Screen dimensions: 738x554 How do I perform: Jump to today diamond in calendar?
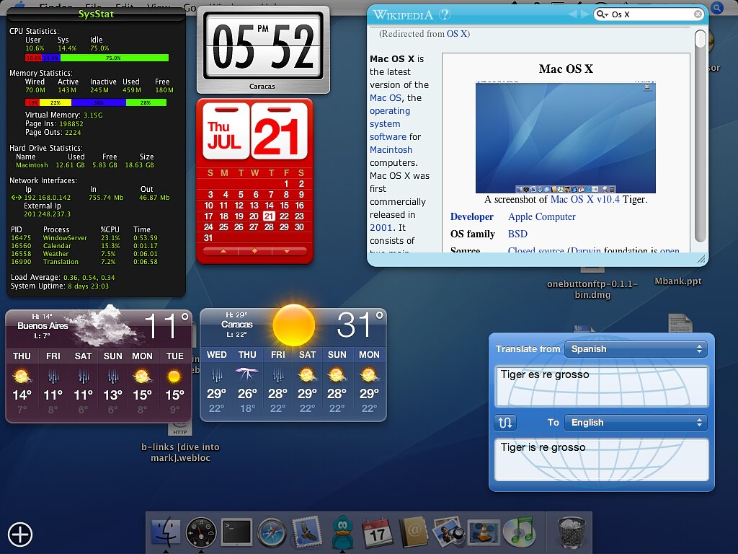(x=254, y=251)
